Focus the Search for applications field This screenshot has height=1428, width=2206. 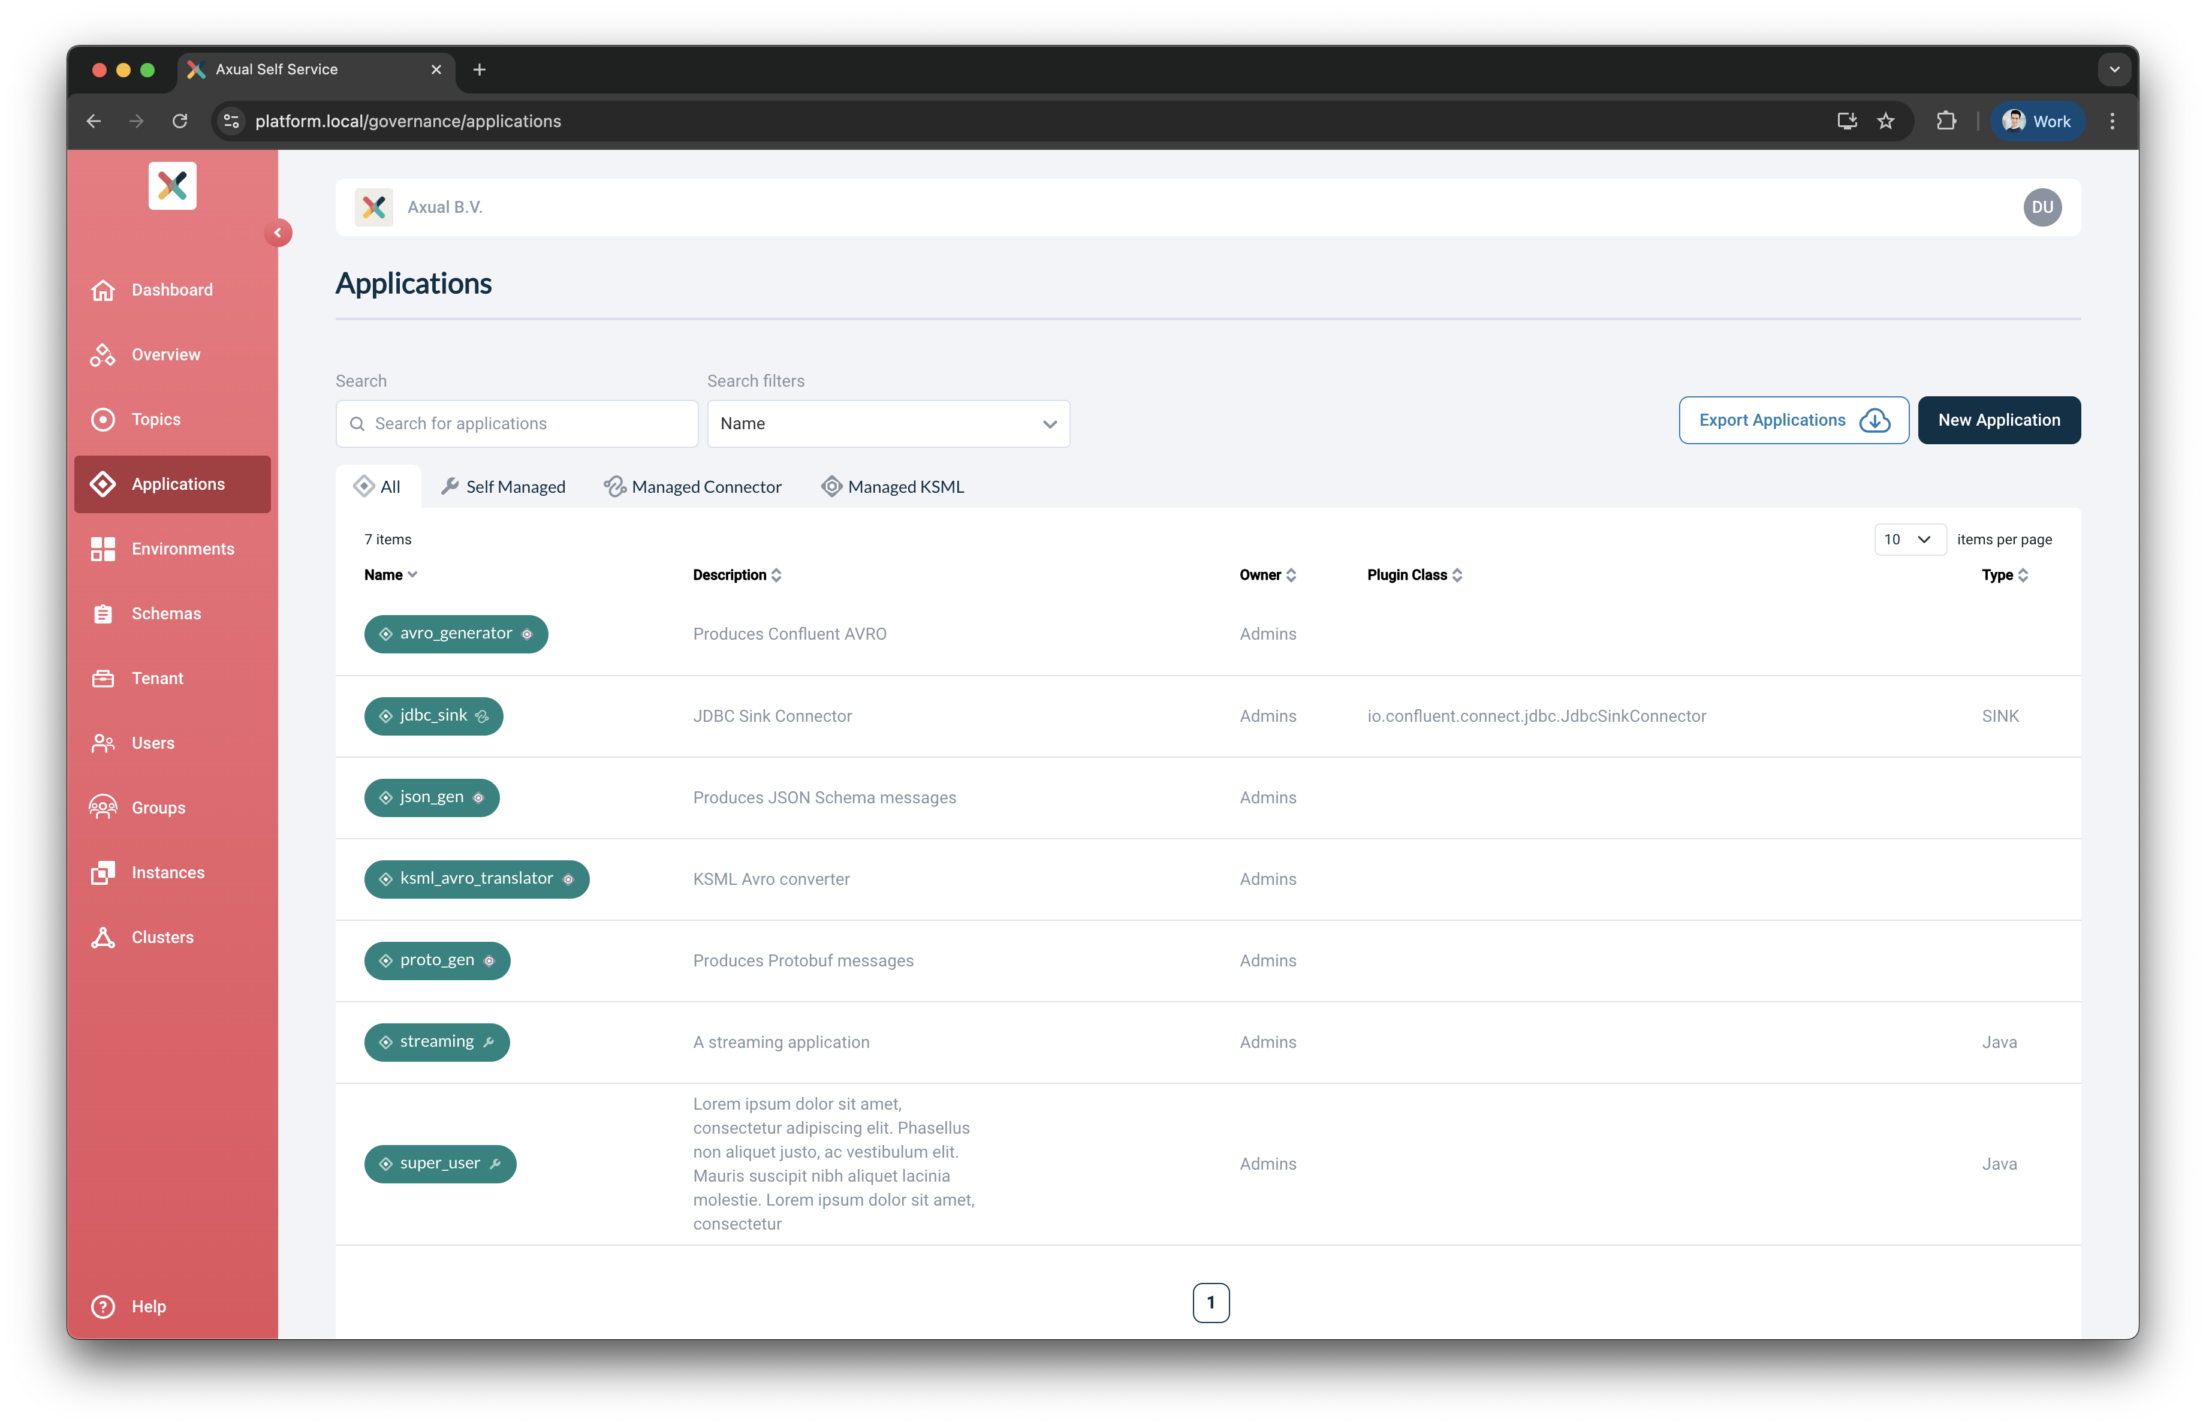click(x=528, y=423)
